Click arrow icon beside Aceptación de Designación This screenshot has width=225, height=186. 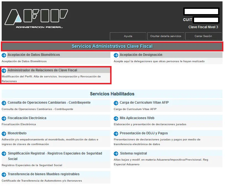coord(116,55)
